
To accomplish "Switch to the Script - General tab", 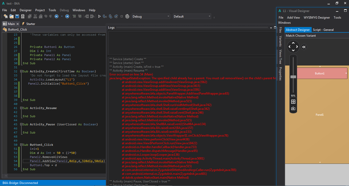I will (x=323, y=30).
